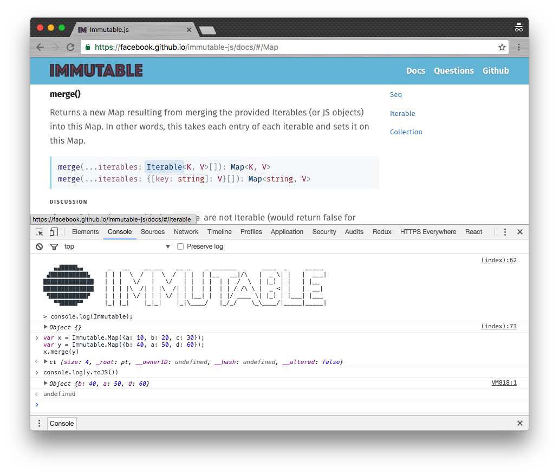559x474 pixels.
Task: Enable the Preserve log checkbox
Action: (180, 246)
